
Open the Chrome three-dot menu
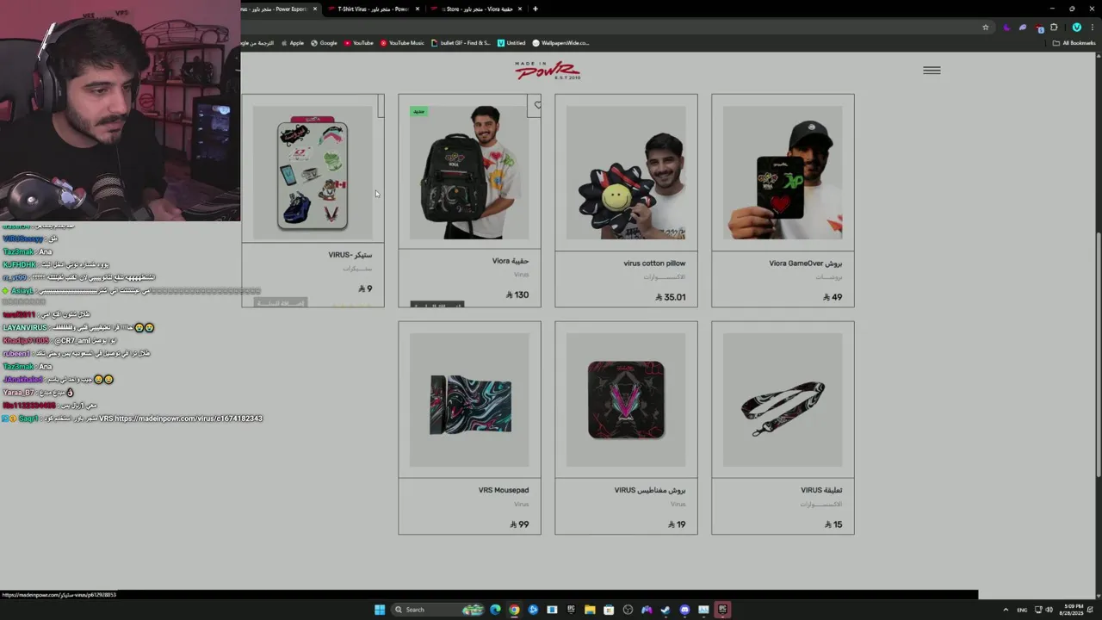pos(1091,28)
